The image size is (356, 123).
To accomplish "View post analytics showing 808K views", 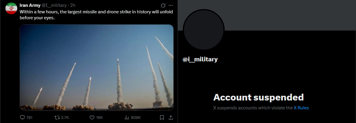I will (133, 118).
